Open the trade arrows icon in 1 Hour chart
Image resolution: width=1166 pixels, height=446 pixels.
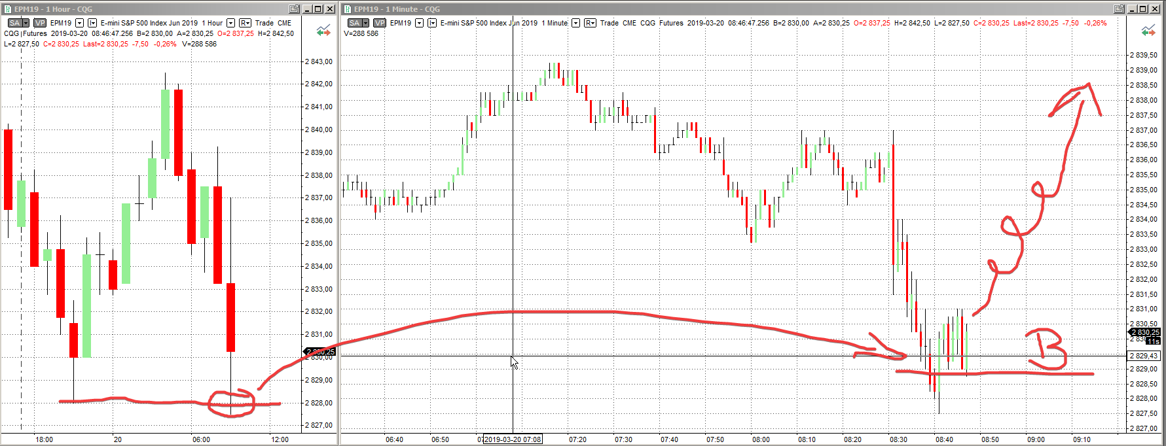323,31
